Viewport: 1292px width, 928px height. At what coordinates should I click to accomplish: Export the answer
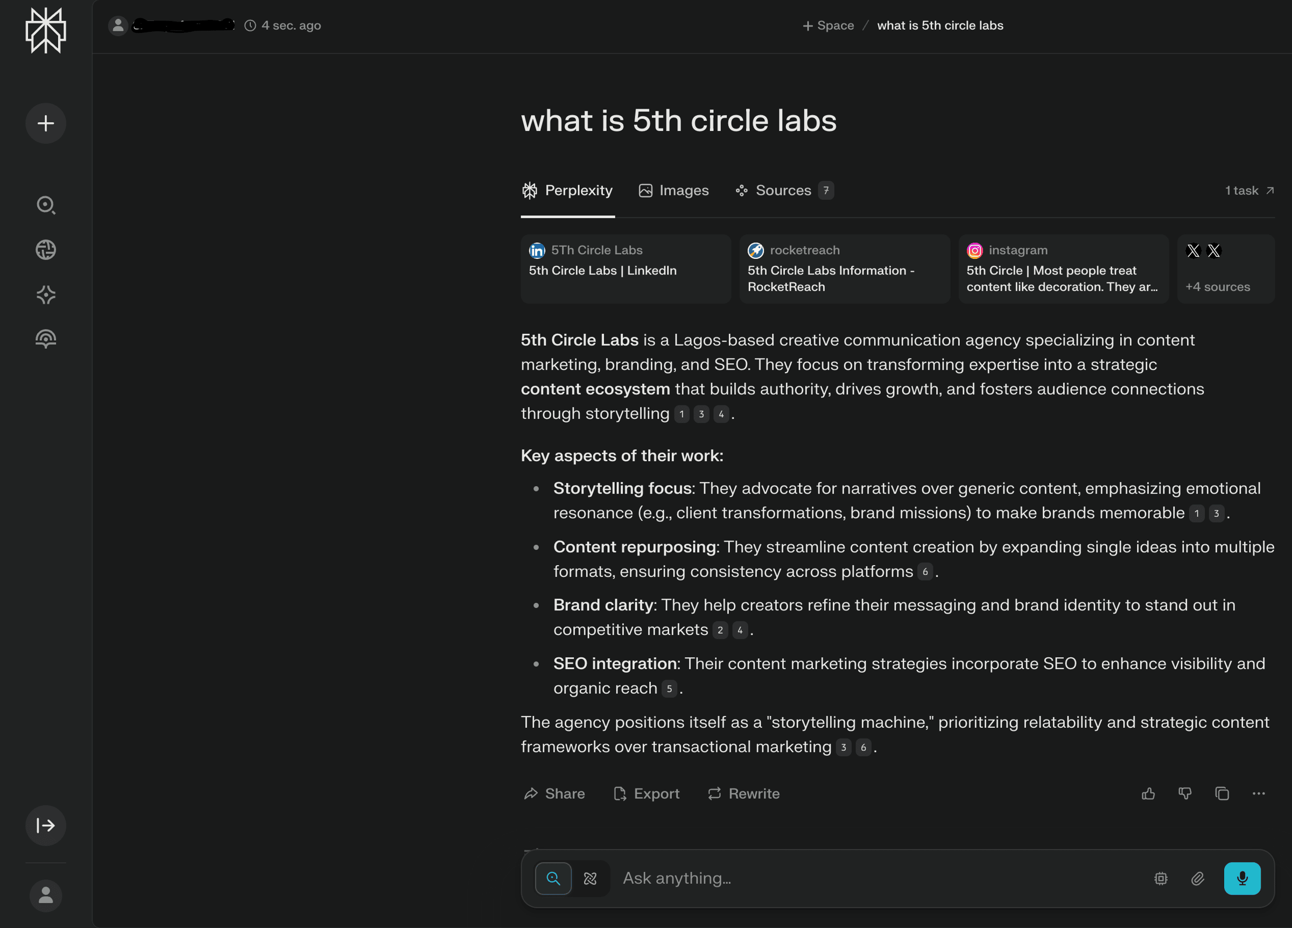pos(645,793)
